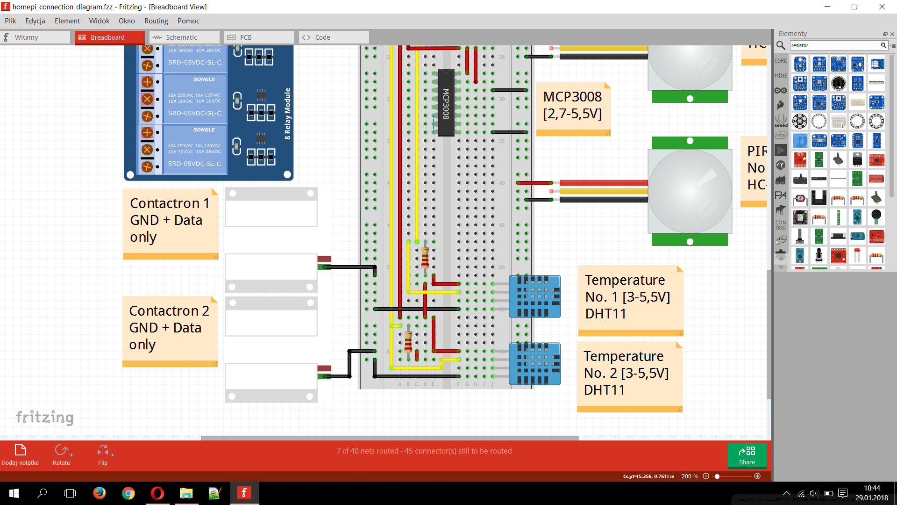
Task: Switch to the Code view tab
Action: [x=334, y=37]
